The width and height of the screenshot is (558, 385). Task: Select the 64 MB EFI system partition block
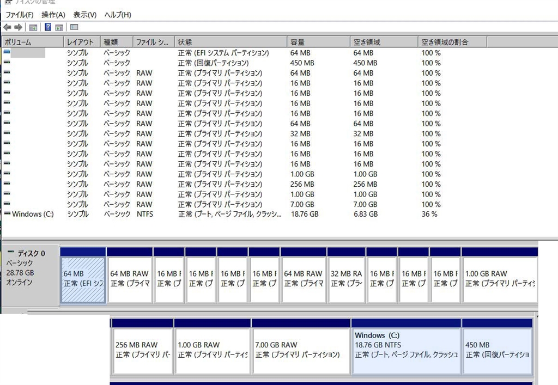(x=83, y=279)
